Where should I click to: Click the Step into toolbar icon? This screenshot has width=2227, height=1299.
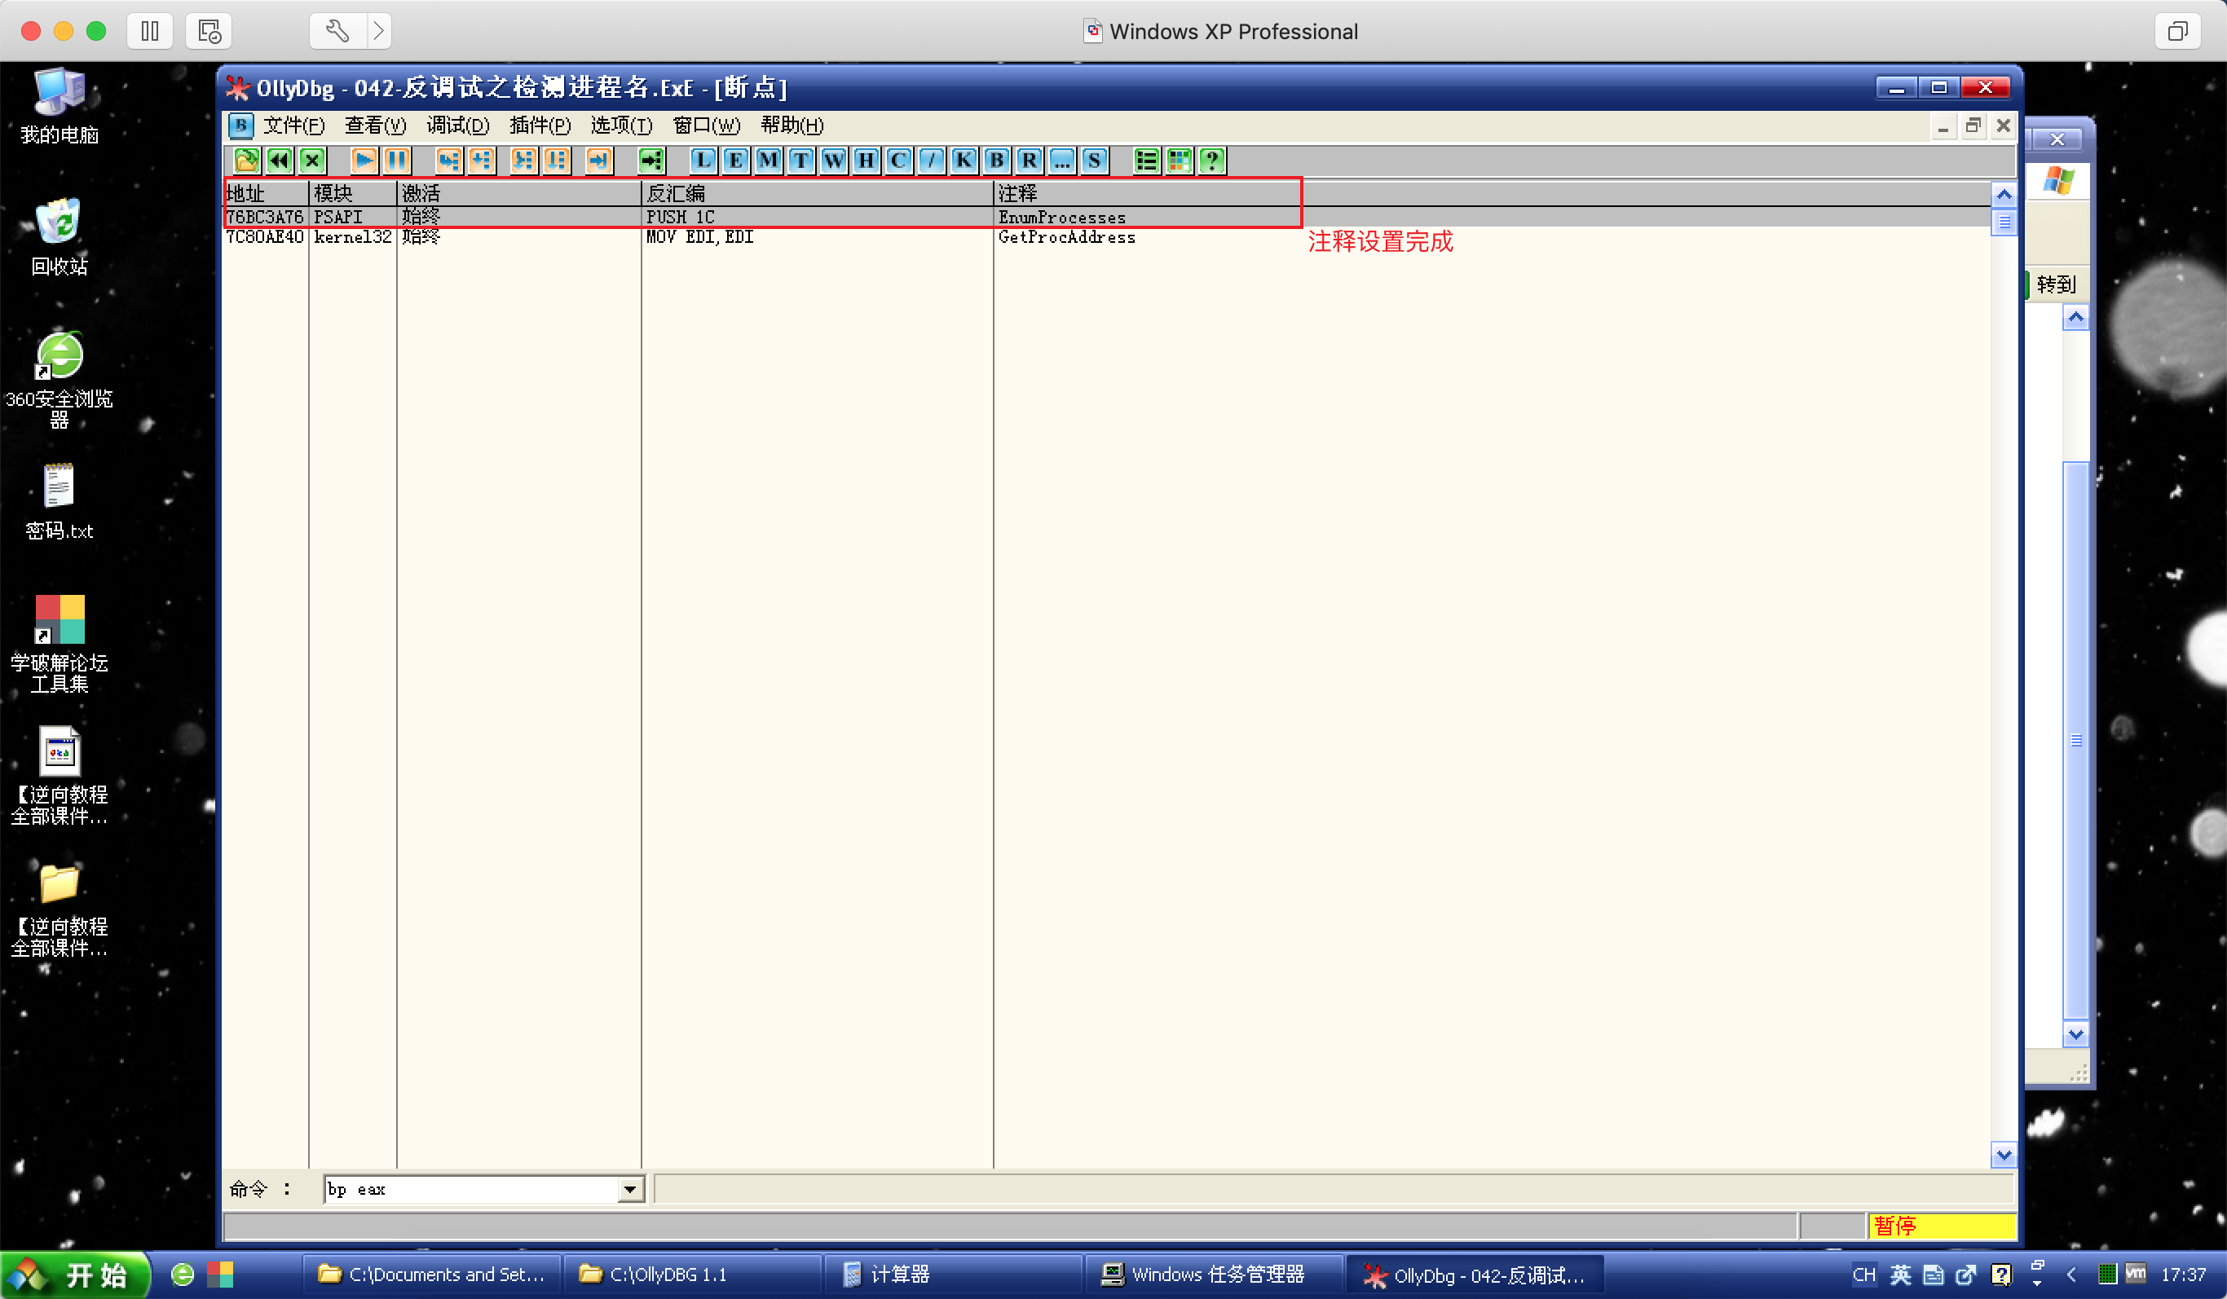click(449, 160)
